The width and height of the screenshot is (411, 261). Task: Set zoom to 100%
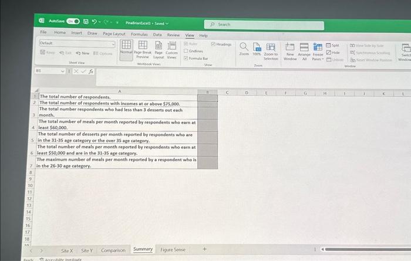point(257,49)
